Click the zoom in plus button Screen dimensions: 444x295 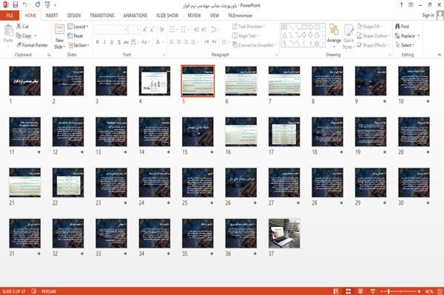point(419,291)
